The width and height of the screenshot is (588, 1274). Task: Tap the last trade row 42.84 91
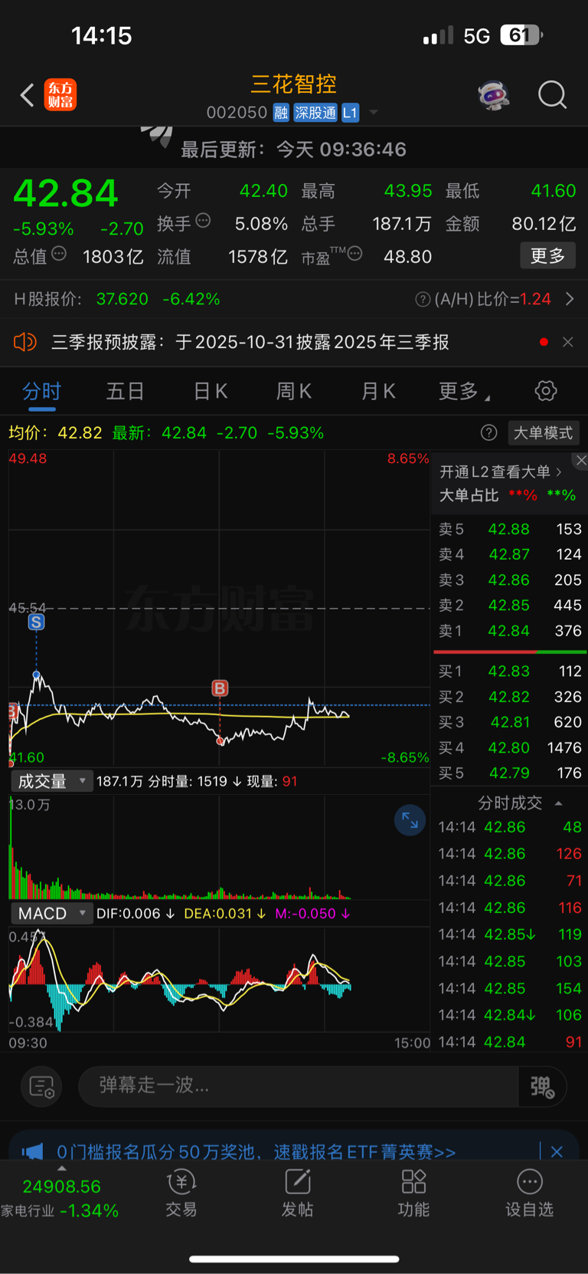510,1042
